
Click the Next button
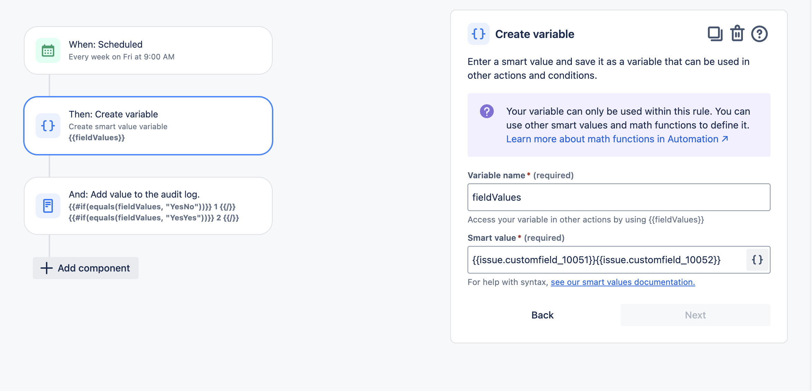695,315
